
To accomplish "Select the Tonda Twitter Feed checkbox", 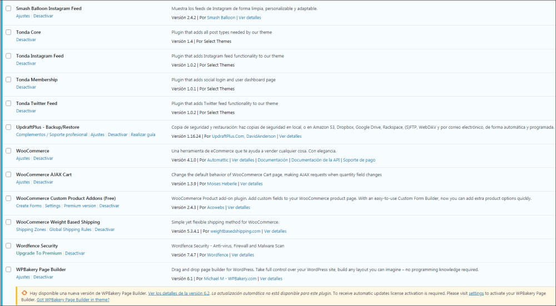I will click(x=8, y=103).
